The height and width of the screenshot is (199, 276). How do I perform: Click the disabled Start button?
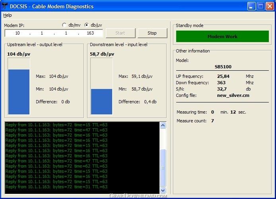click(x=121, y=33)
